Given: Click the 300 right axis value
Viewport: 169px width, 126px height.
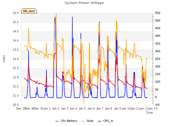Looking at the screenshot, I should (x=158, y=51).
